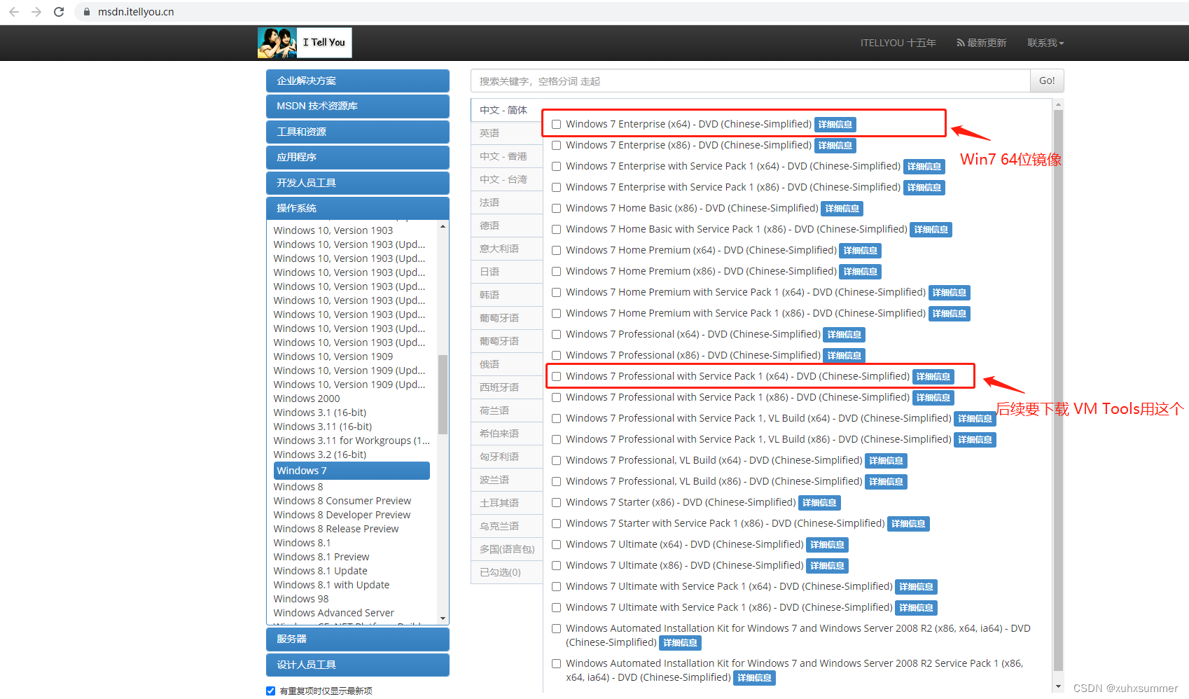Open 详细信息 for Windows 7 Enterprise (x64)
Screen dimensions: 1189x699
[x=835, y=125]
